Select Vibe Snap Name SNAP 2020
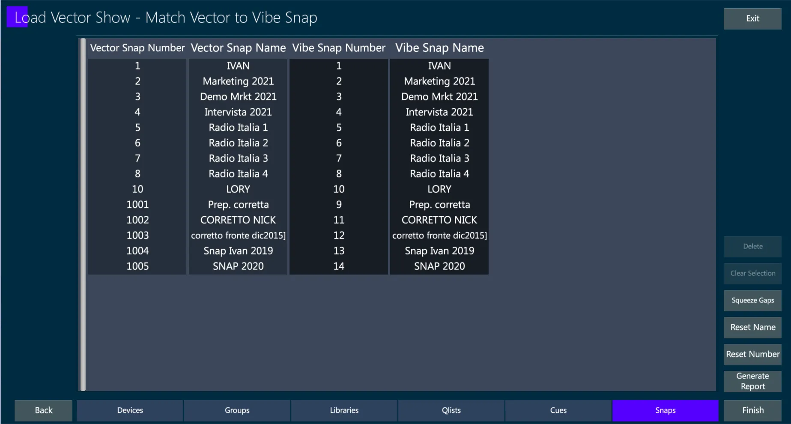The width and height of the screenshot is (791, 424). (x=439, y=266)
